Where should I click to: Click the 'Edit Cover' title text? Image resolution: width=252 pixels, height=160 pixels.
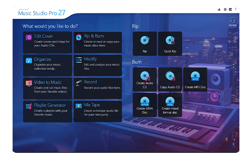(x=43, y=36)
